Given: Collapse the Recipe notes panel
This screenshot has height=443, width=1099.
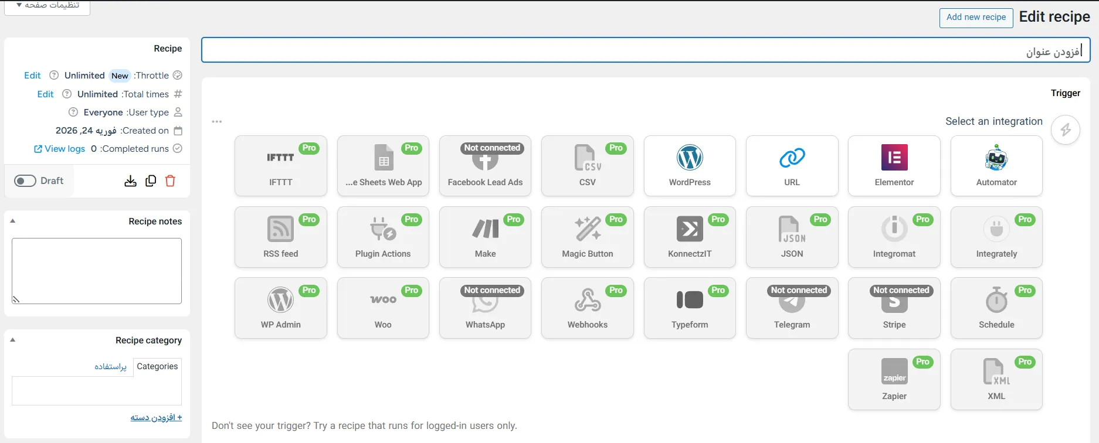Looking at the screenshot, I should tap(13, 221).
